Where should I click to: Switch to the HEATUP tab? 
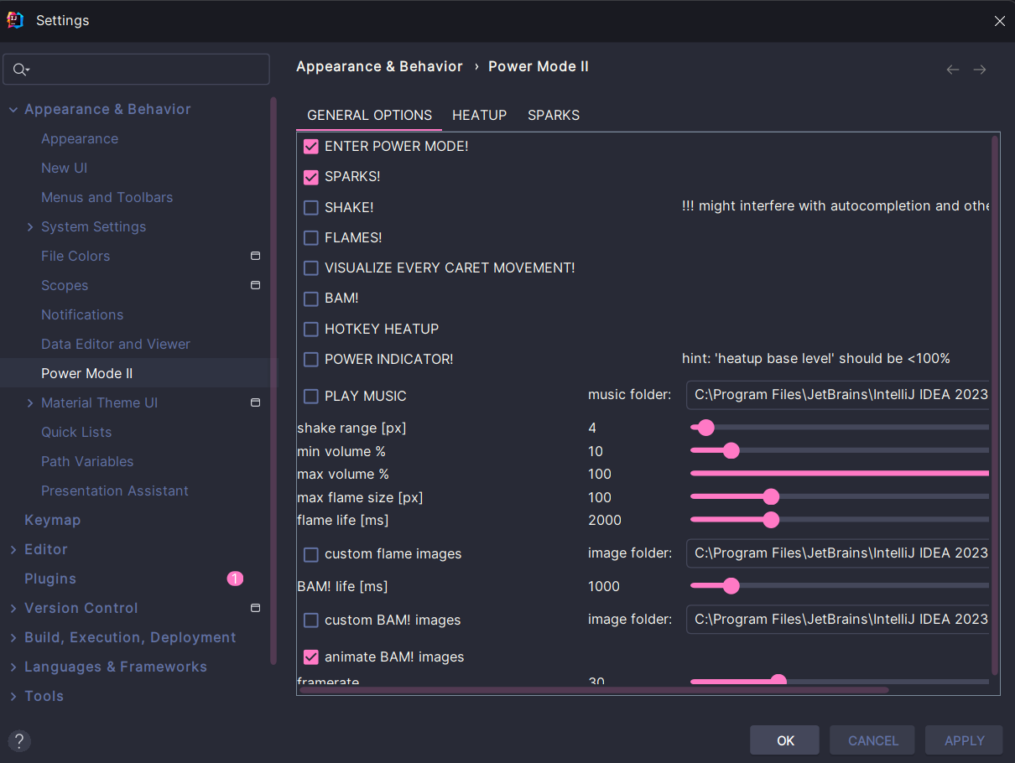pos(480,115)
